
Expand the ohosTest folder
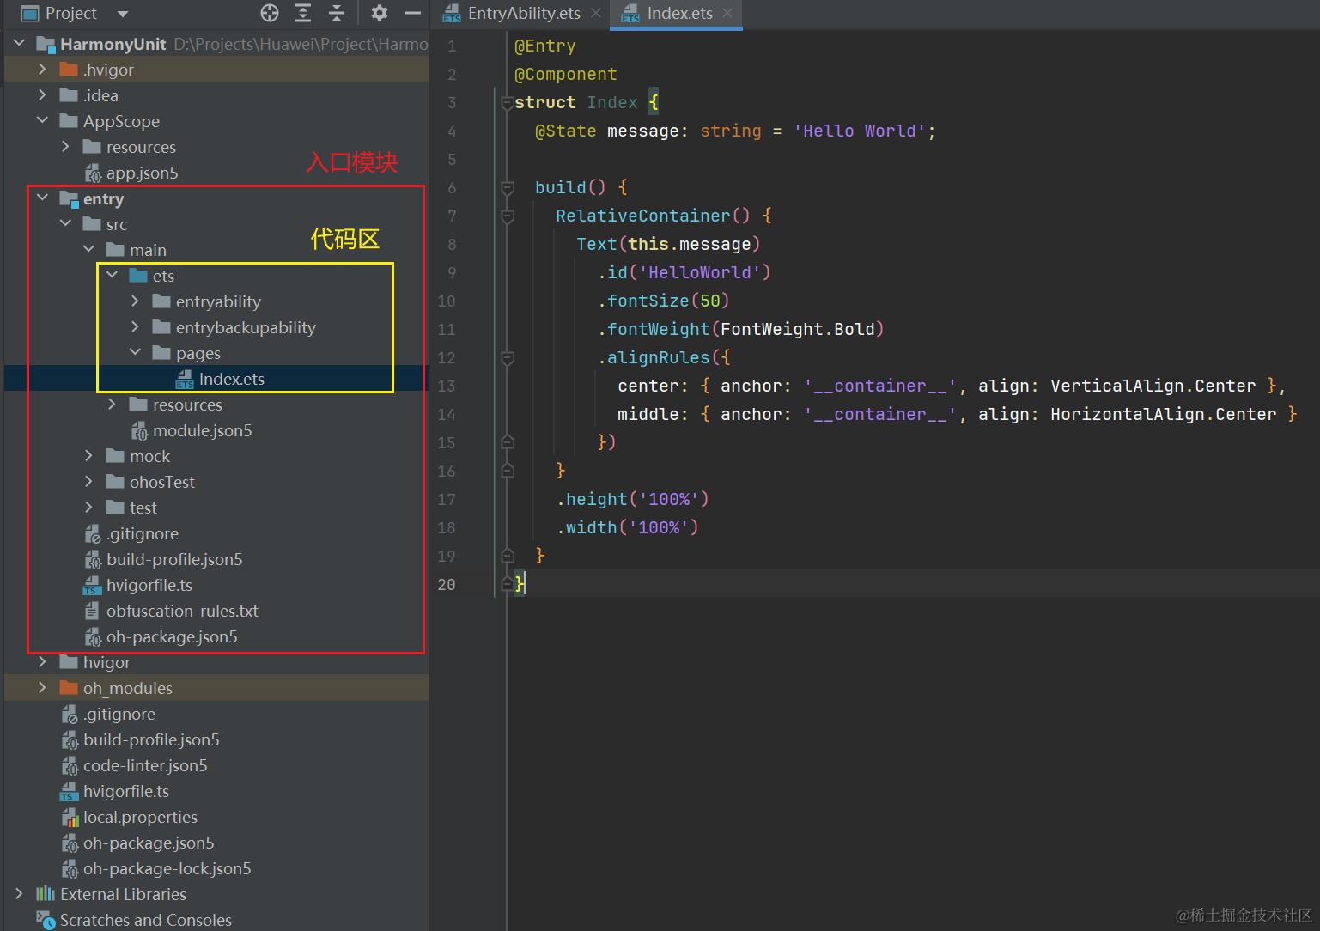[88, 481]
